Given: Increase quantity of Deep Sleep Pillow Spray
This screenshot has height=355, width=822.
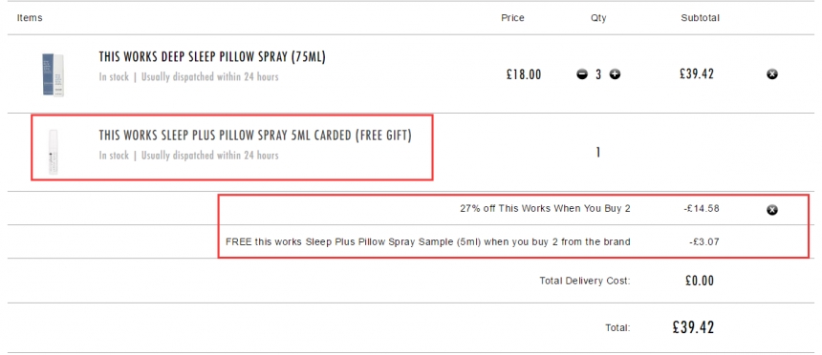Looking at the screenshot, I should coord(615,74).
